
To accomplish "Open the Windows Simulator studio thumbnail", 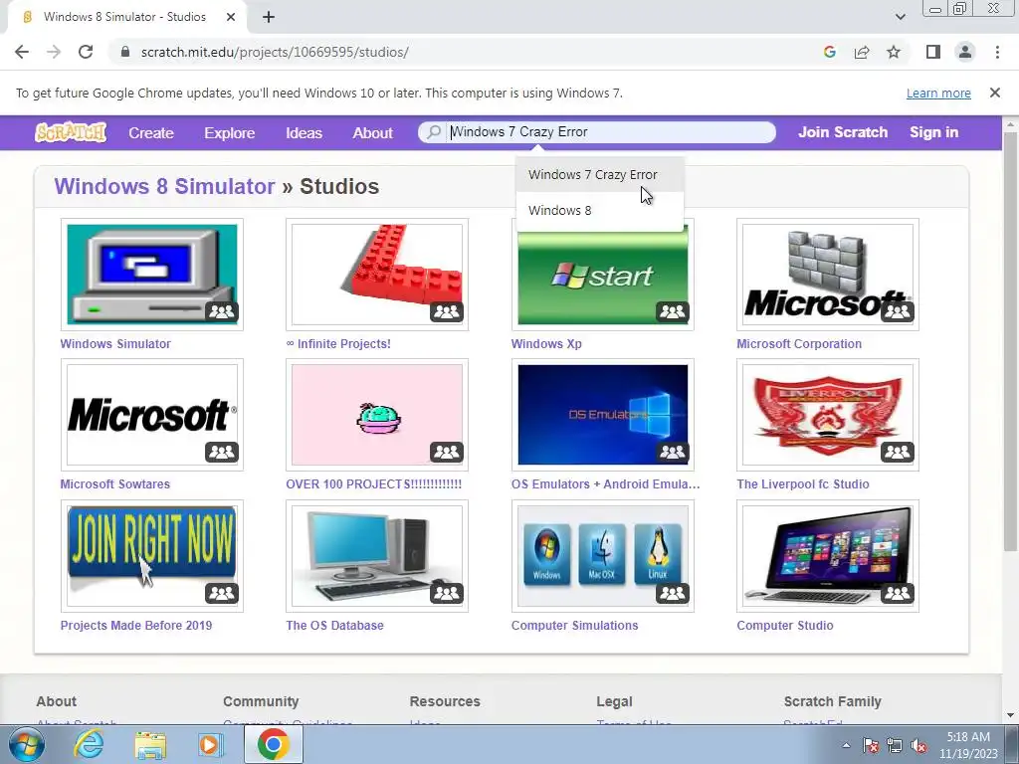I will 152,275.
